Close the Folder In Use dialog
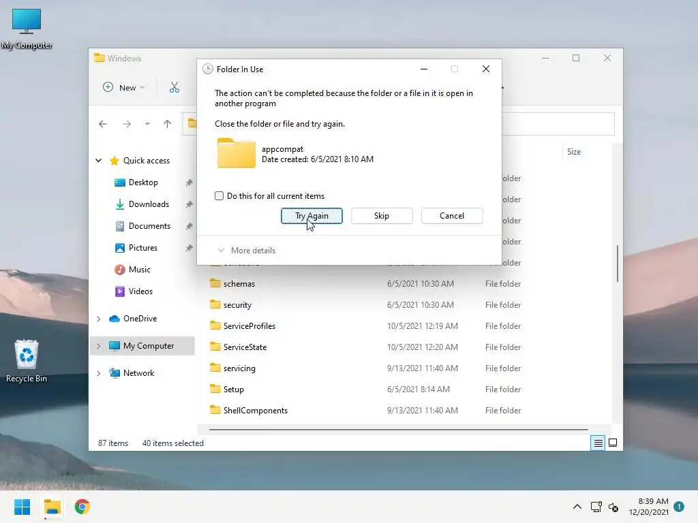The width and height of the screenshot is (698, 523). (486, 69)
